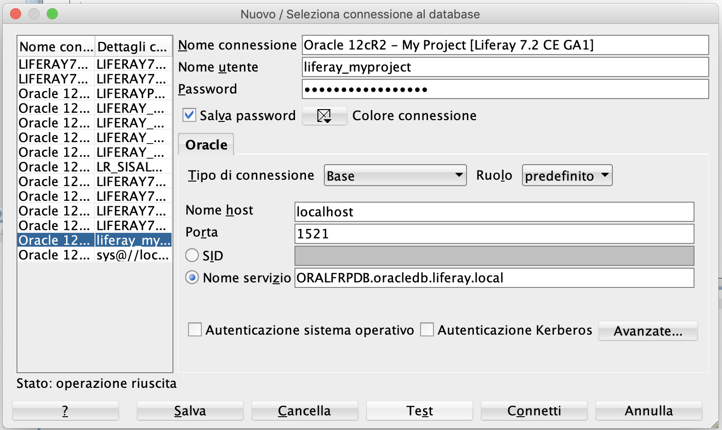Screen dimensions: 722x430
Task: Open help with the ? button
Action: [65, 411]
